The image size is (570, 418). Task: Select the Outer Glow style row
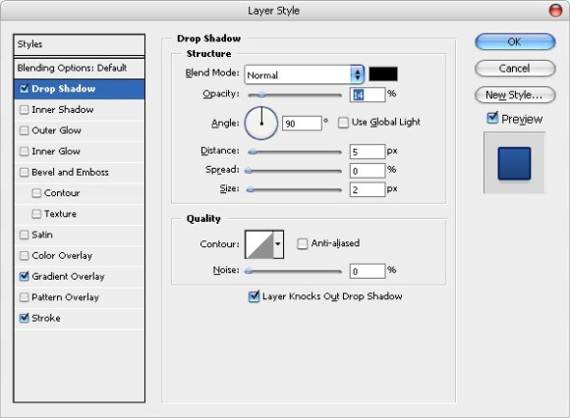[x=80, y=131]
